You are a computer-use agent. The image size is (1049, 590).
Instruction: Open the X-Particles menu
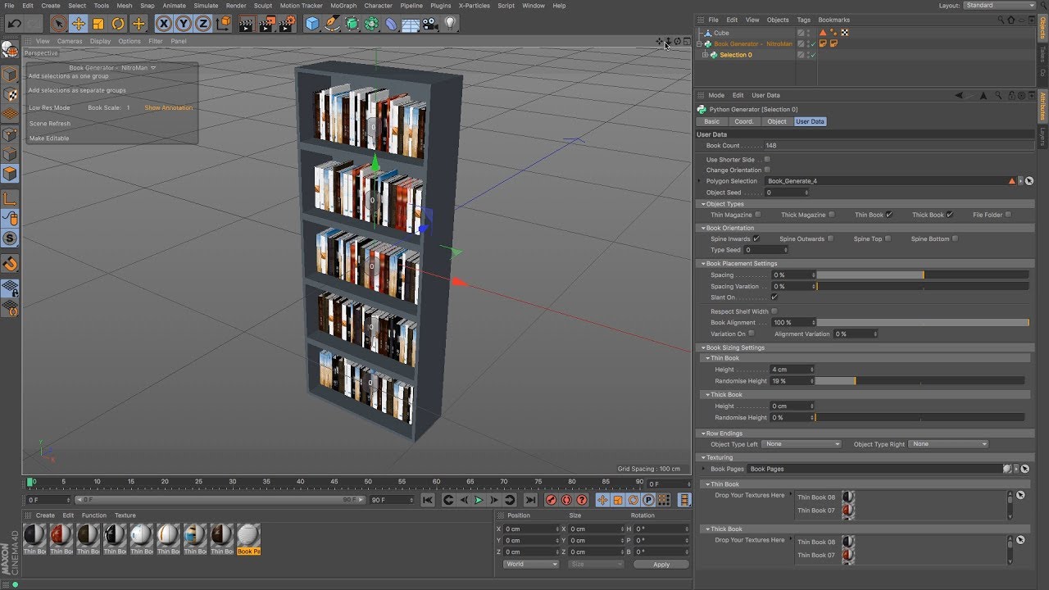(x=474, y=6)
